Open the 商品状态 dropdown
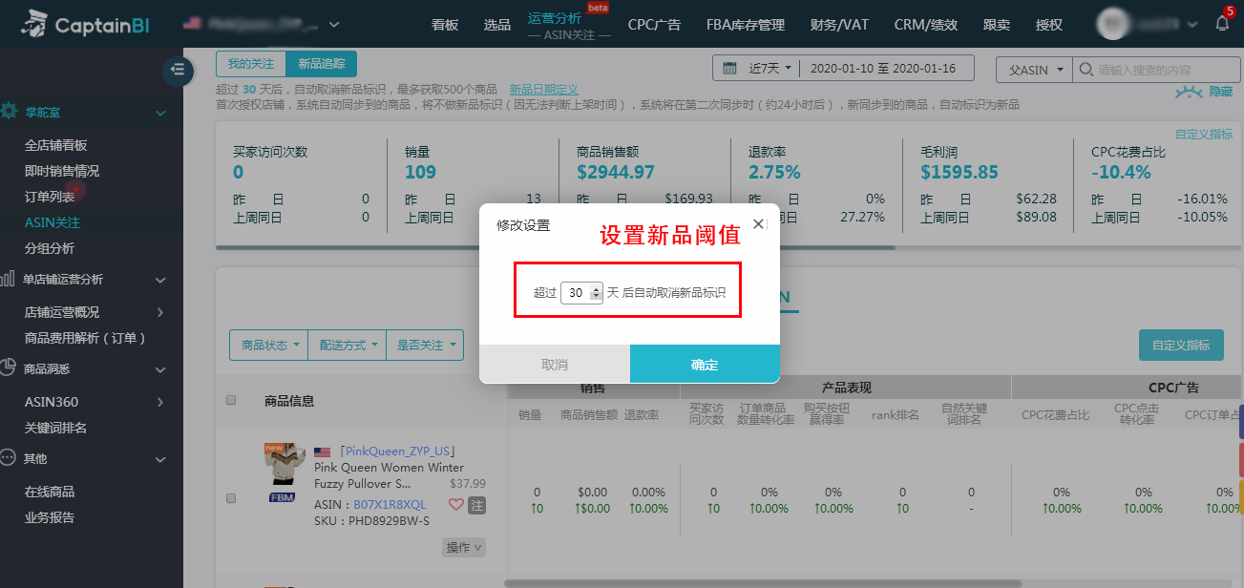 point(269,346)
